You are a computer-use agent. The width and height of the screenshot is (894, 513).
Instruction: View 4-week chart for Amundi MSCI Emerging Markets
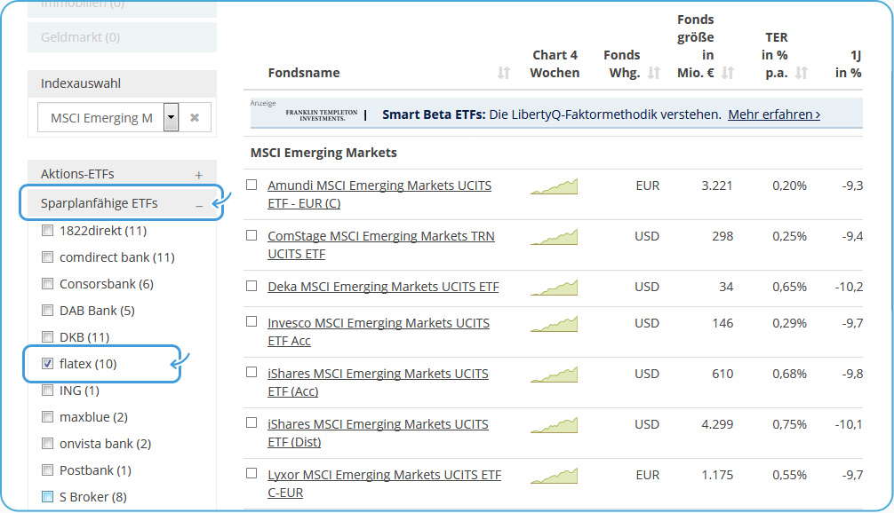tap(555, 186)
